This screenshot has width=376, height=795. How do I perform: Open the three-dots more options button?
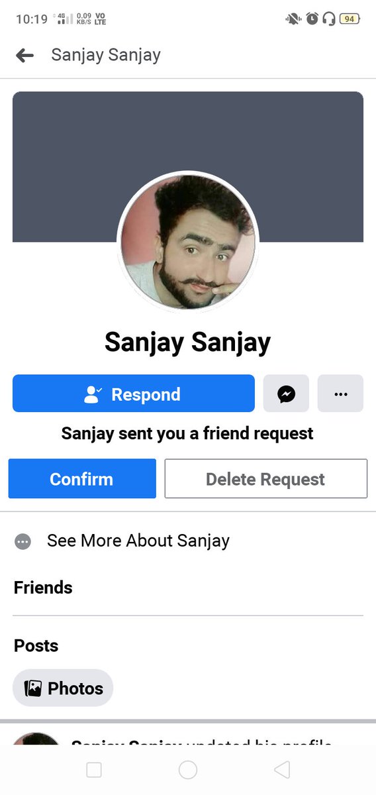[x=340, y=394]
